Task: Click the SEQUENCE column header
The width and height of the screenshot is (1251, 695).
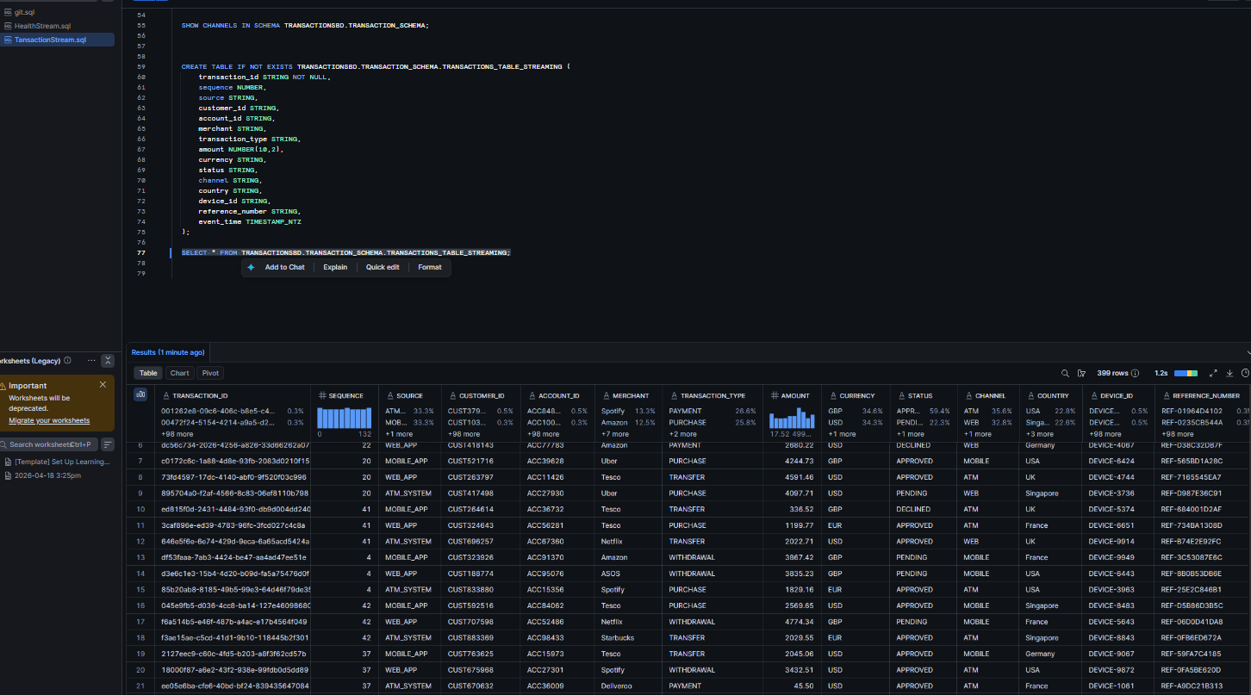Action: 346,396
